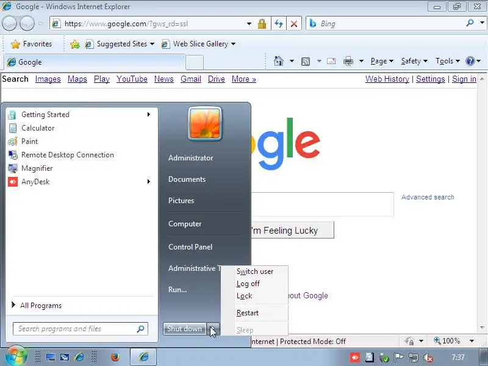Screen dimensions: 488x366
Task: Click the Show Desktop taskbar icon
Action: coord(51,357)
